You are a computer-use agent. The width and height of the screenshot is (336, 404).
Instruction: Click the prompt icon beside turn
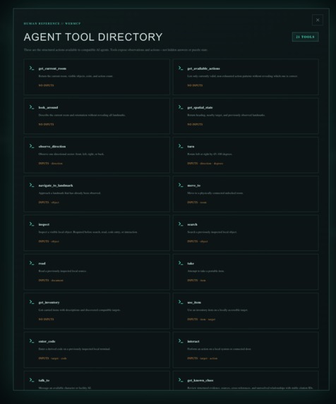point(181,146)
